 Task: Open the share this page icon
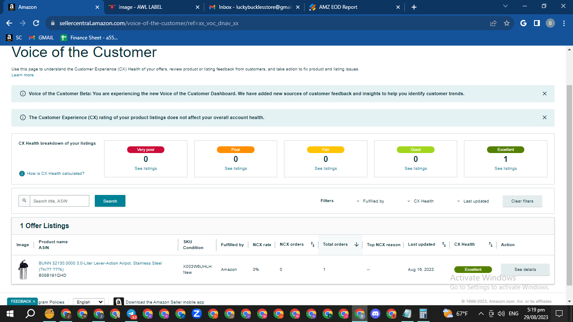point(493,23)
